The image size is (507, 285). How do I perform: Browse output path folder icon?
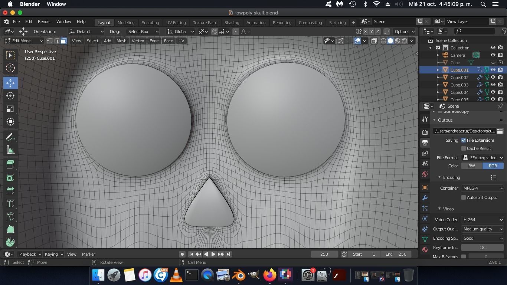pos(500,131)
